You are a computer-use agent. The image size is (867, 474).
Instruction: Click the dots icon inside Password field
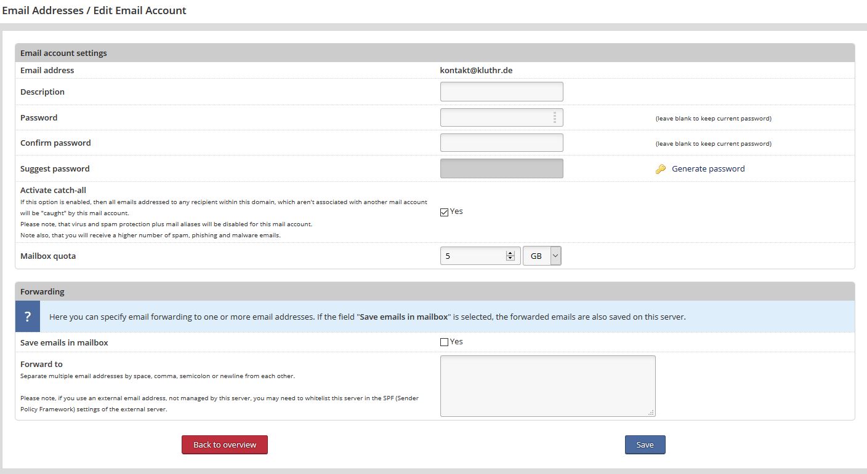554,117
